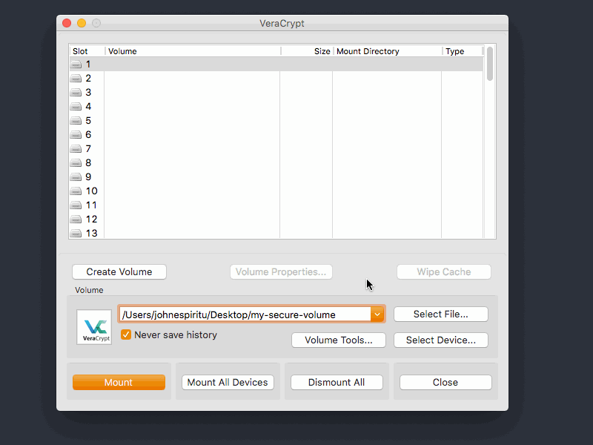Select slot number 6 in list

(x=276, y=135)
